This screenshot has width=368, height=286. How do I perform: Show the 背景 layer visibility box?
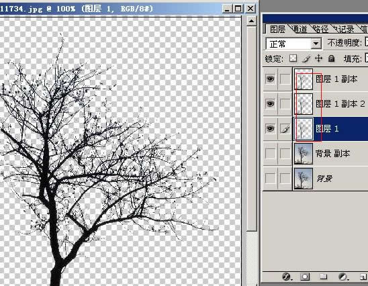click(270, 179)
